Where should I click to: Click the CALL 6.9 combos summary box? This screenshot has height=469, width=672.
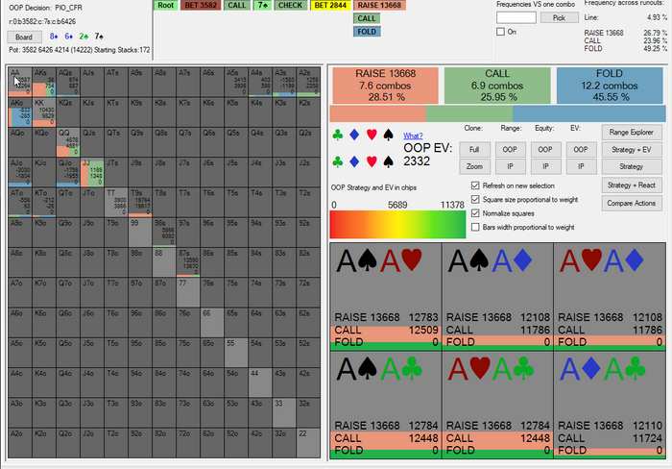[497, 86]
